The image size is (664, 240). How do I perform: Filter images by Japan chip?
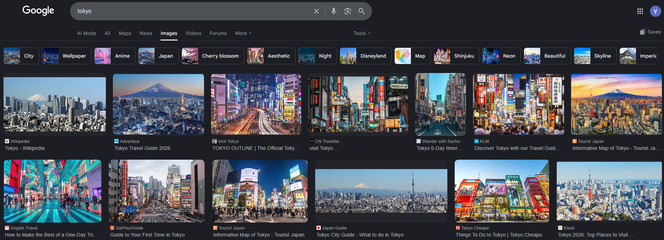coord(158,56)
